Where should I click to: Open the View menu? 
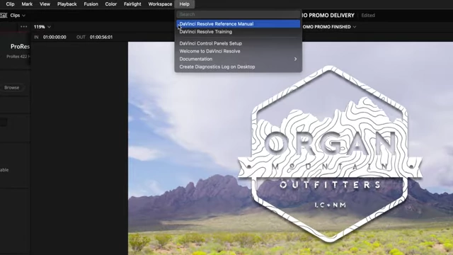pyautogui.click(x=45, y=4)
